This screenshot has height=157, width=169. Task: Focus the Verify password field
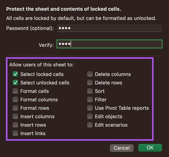coord(109,44)
